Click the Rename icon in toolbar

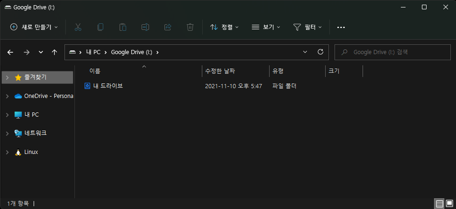click(x=145, y=27)
